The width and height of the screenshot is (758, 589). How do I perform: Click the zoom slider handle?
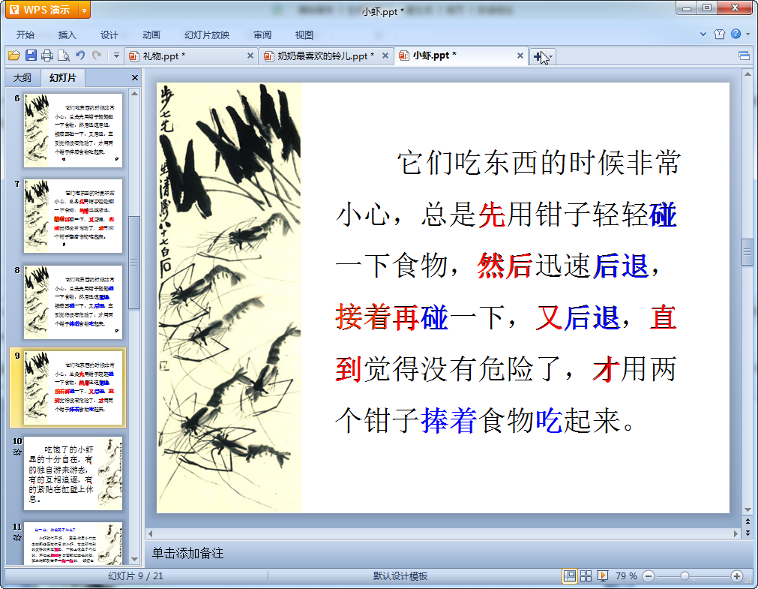pyautogui.click(x=685, y=575)
